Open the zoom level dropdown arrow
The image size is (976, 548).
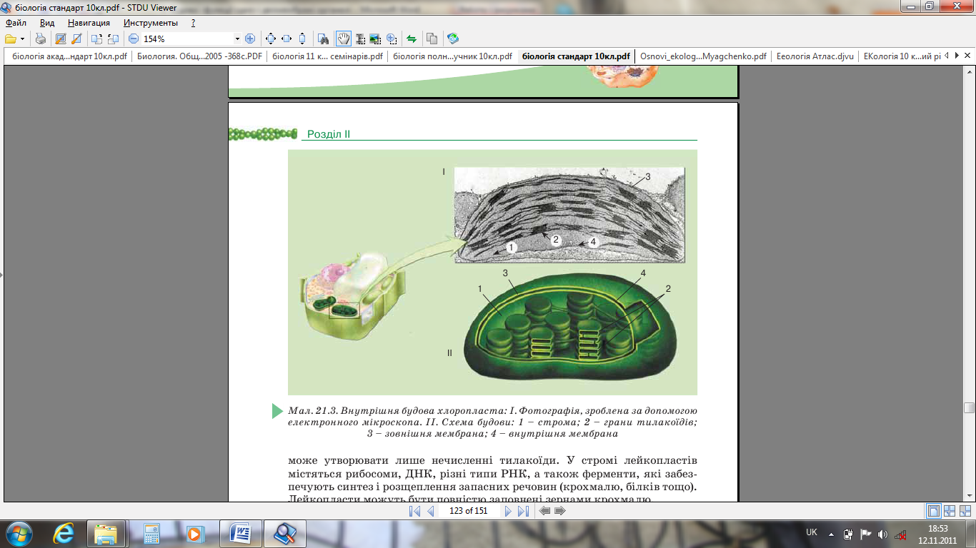coord(237,39)
